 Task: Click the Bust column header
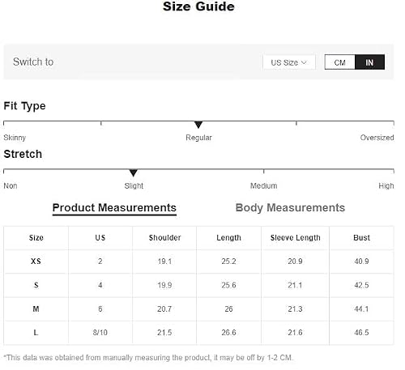pyautogui.click(x=361, y=237)
